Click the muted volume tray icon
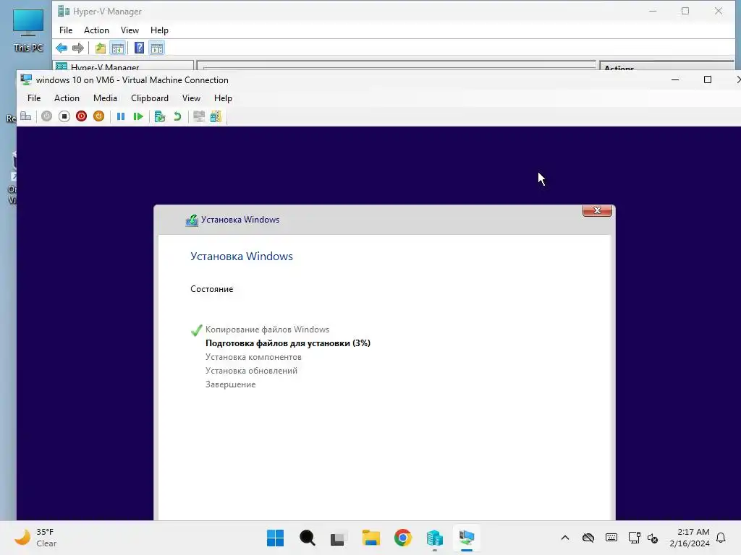This screenshot has width=741, height=555. 653,538
